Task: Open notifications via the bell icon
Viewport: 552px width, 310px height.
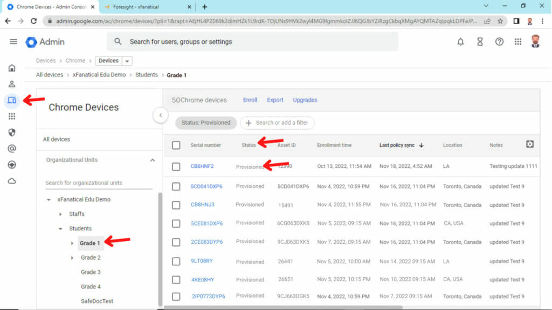Action: pos(460,41)
